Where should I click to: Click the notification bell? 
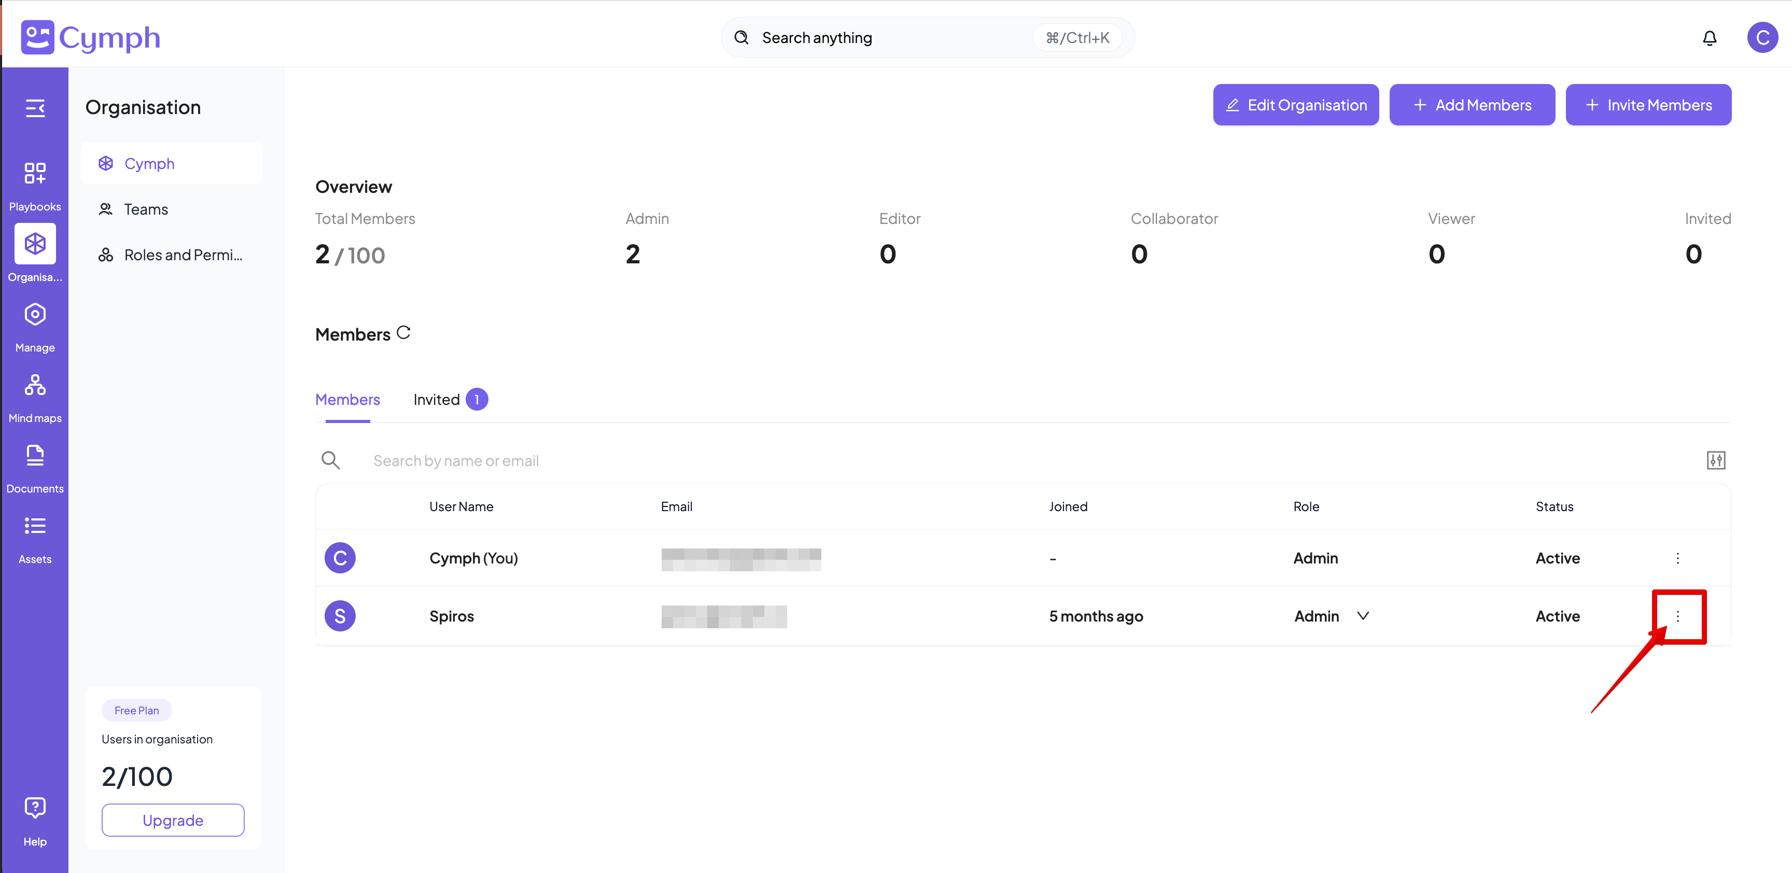pyautogui.click(x=1710, y=37)
